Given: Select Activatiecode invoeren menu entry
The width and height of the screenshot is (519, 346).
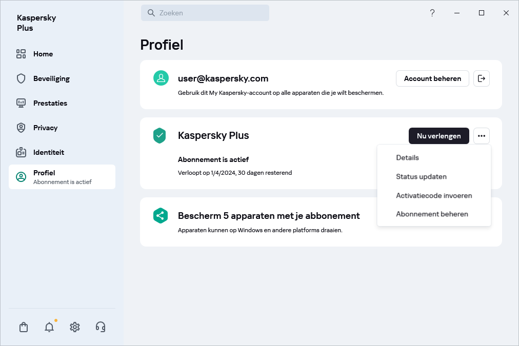Looking at the screenshot, I should click(x=434, y=195).
